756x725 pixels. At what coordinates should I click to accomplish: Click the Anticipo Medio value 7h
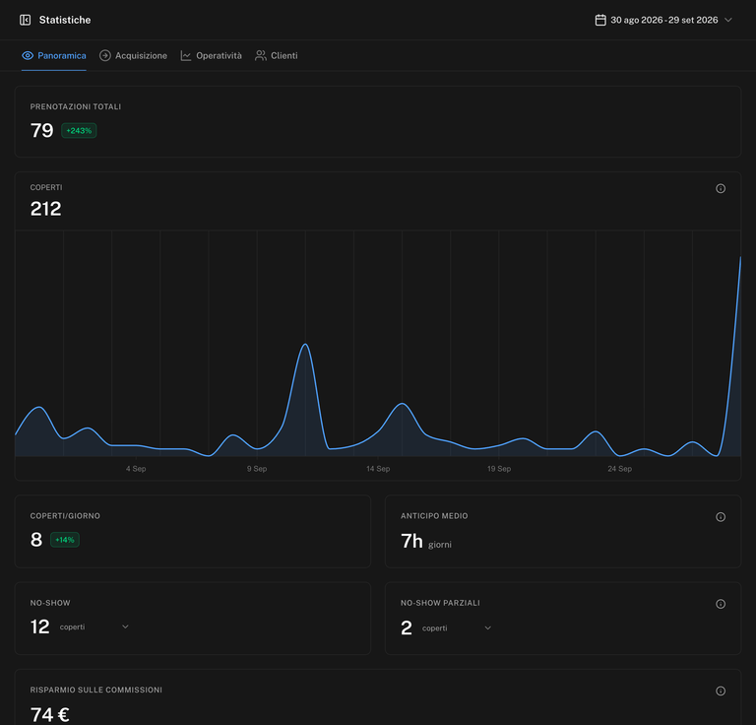tap(411, 541)
